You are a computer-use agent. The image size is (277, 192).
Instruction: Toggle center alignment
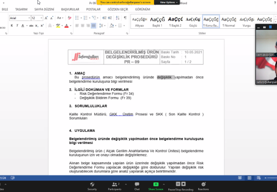click(83, 26)
